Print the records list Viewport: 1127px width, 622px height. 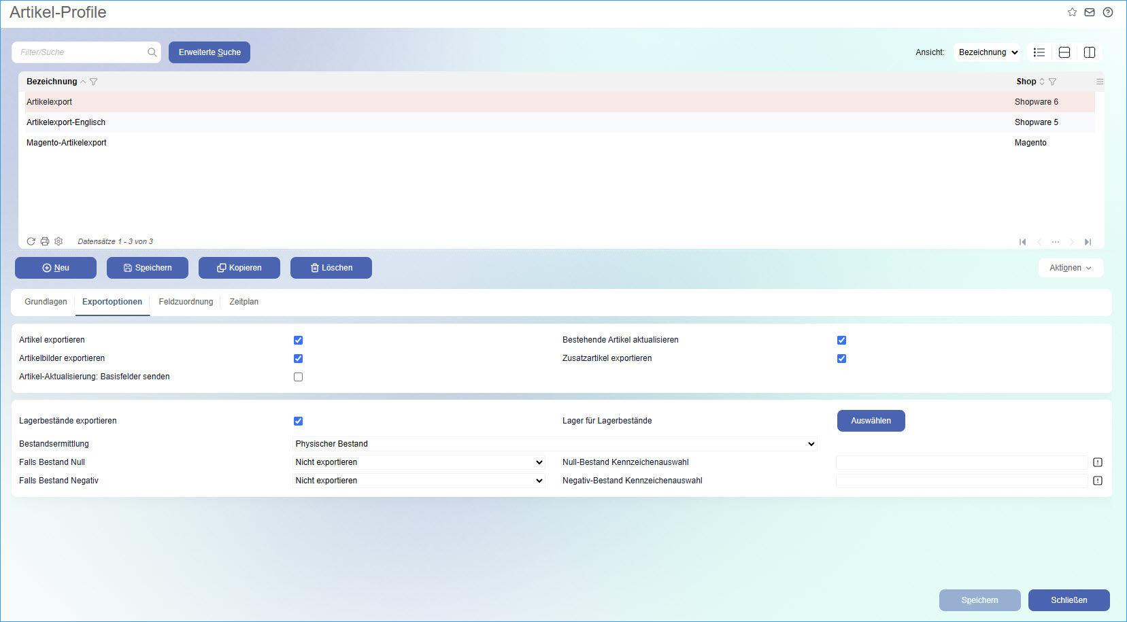pyautogui.click(x=45, y=241)
